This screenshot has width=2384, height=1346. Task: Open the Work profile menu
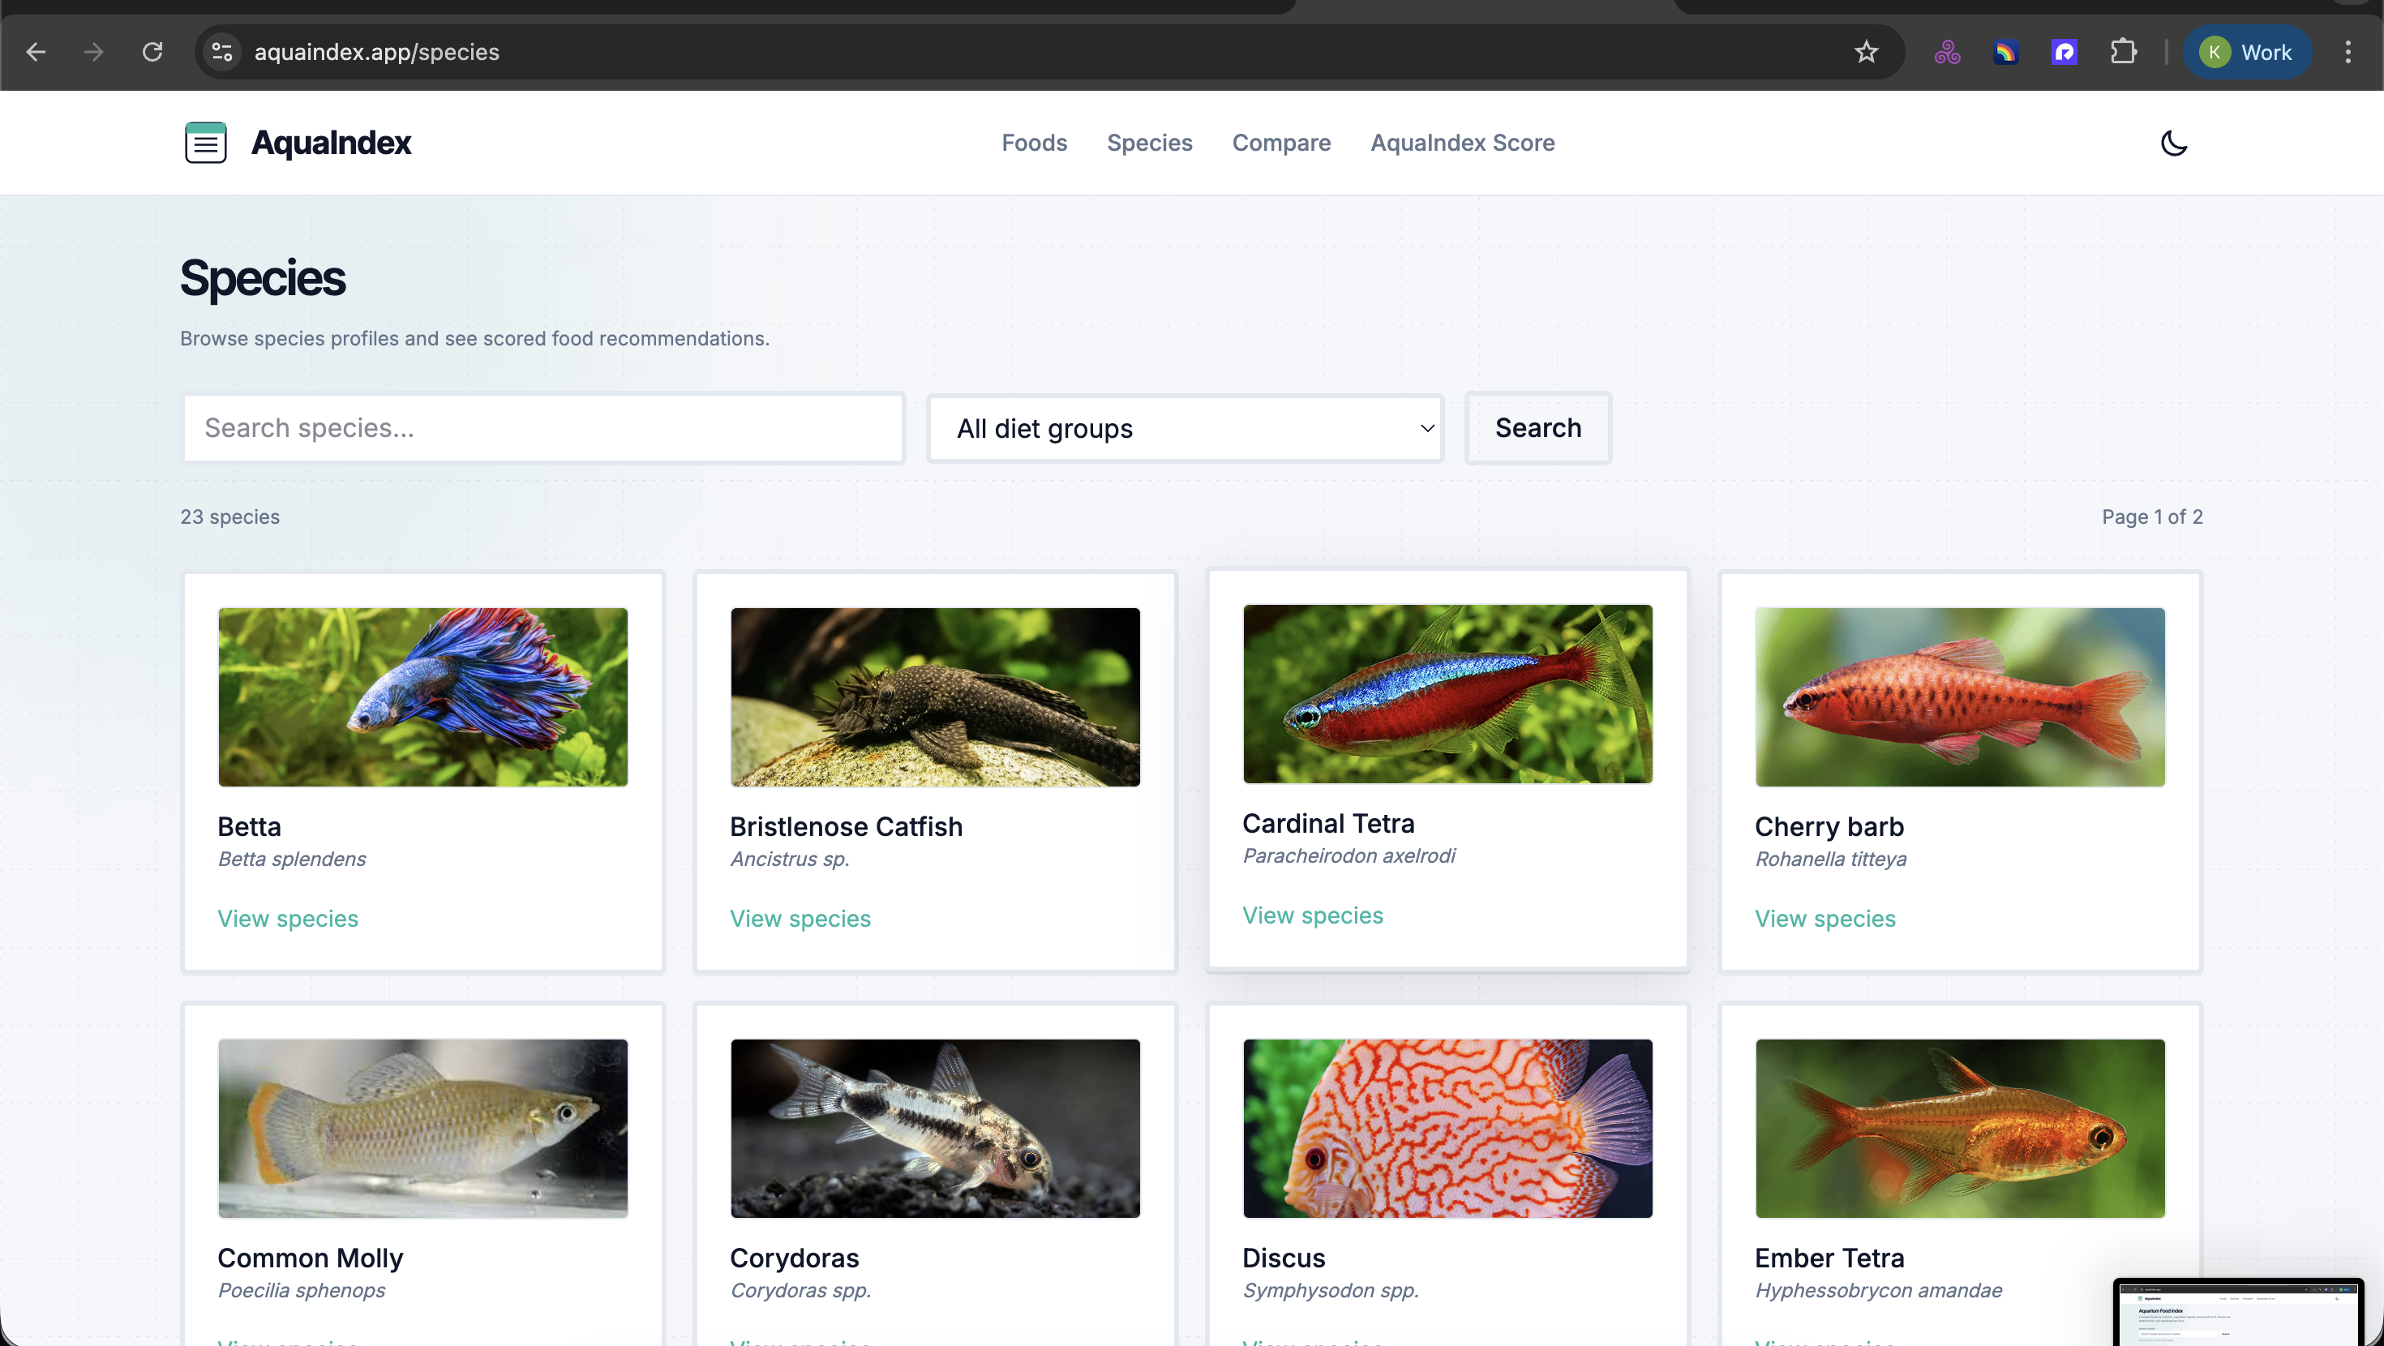coord(2247,52)
